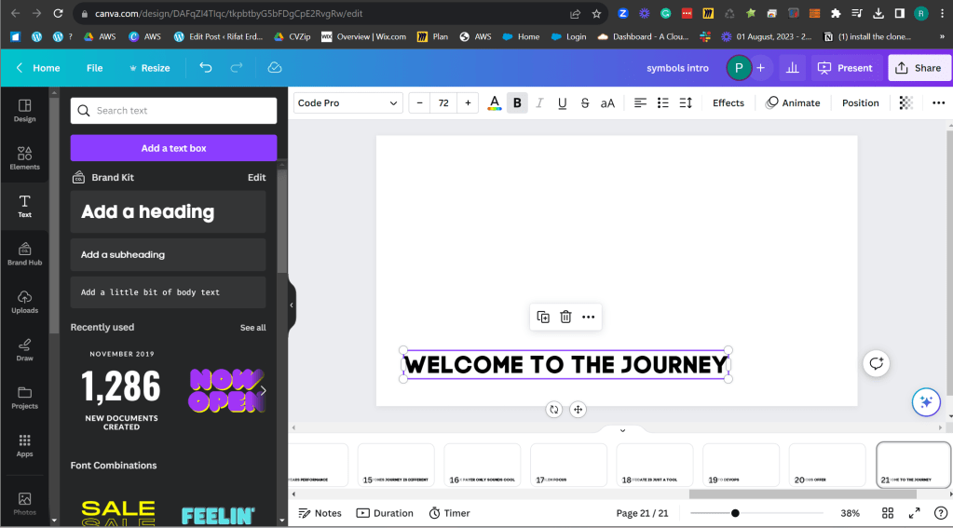Open the help question mark
This screenshot has height=528, width=953.
tap(940, 513)
